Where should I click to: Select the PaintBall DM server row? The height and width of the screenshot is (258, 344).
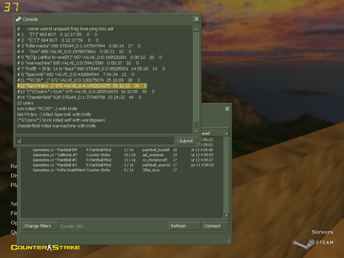(123, 150)
